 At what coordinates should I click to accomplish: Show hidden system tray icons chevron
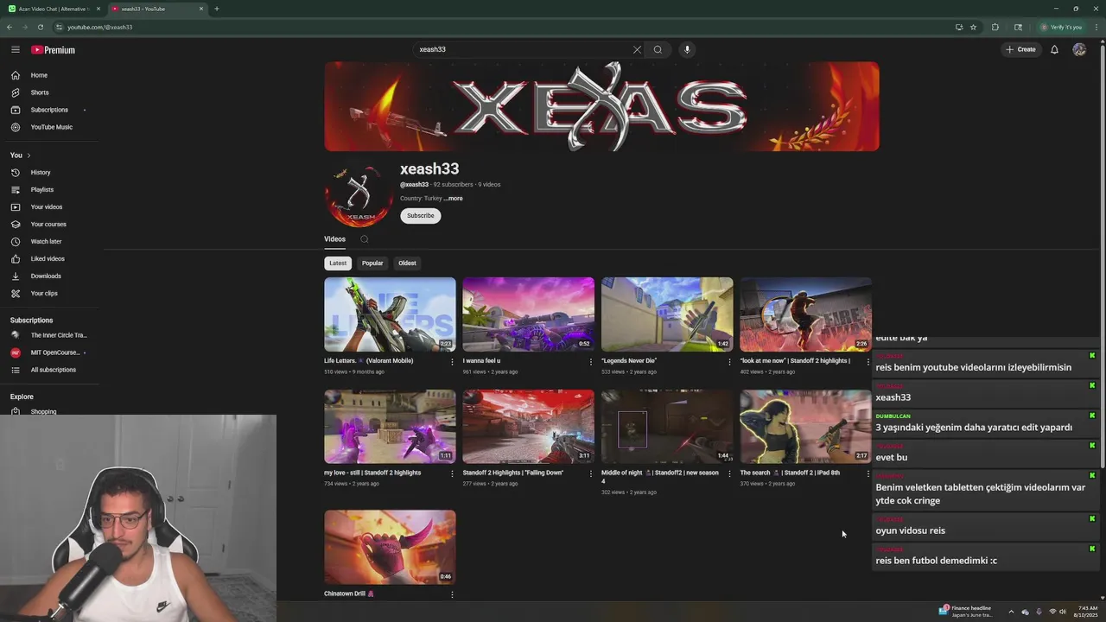pos(1011,612)
